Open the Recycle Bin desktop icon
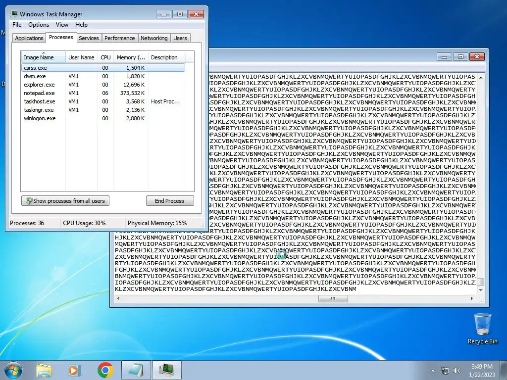The width and height of the screenshot is (507, 380). 482,329
